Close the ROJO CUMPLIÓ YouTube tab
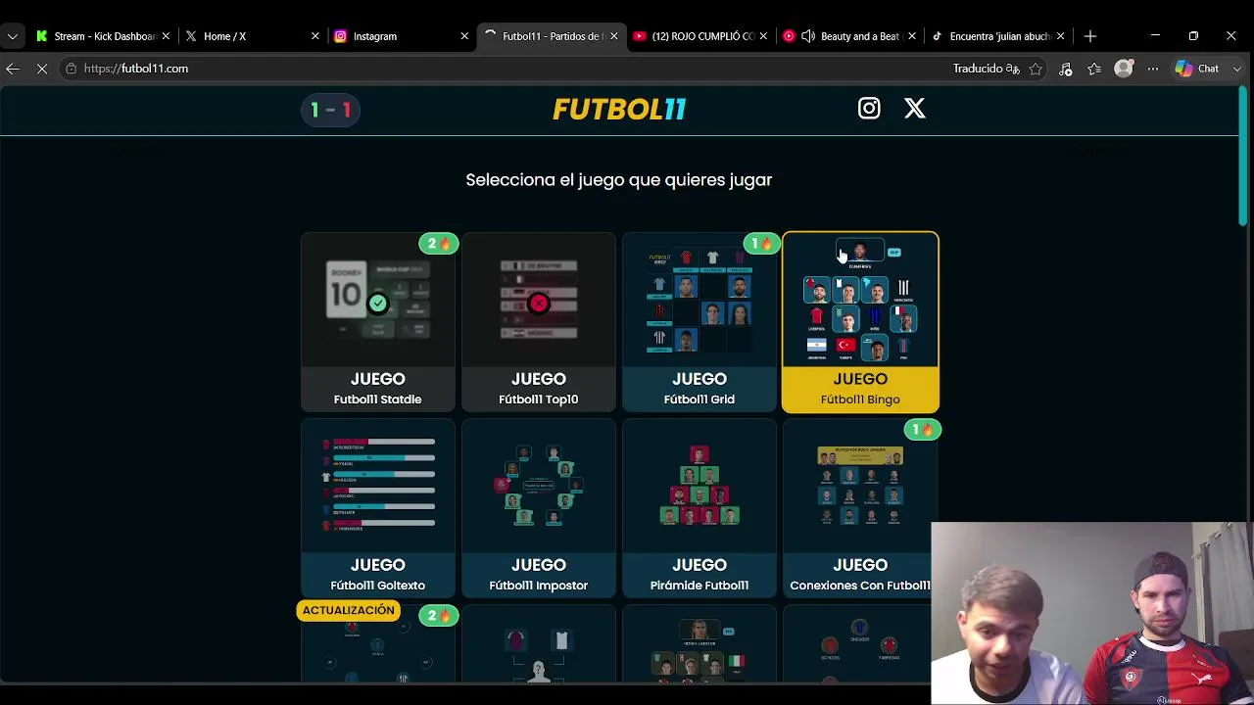 tap(763, 36)
